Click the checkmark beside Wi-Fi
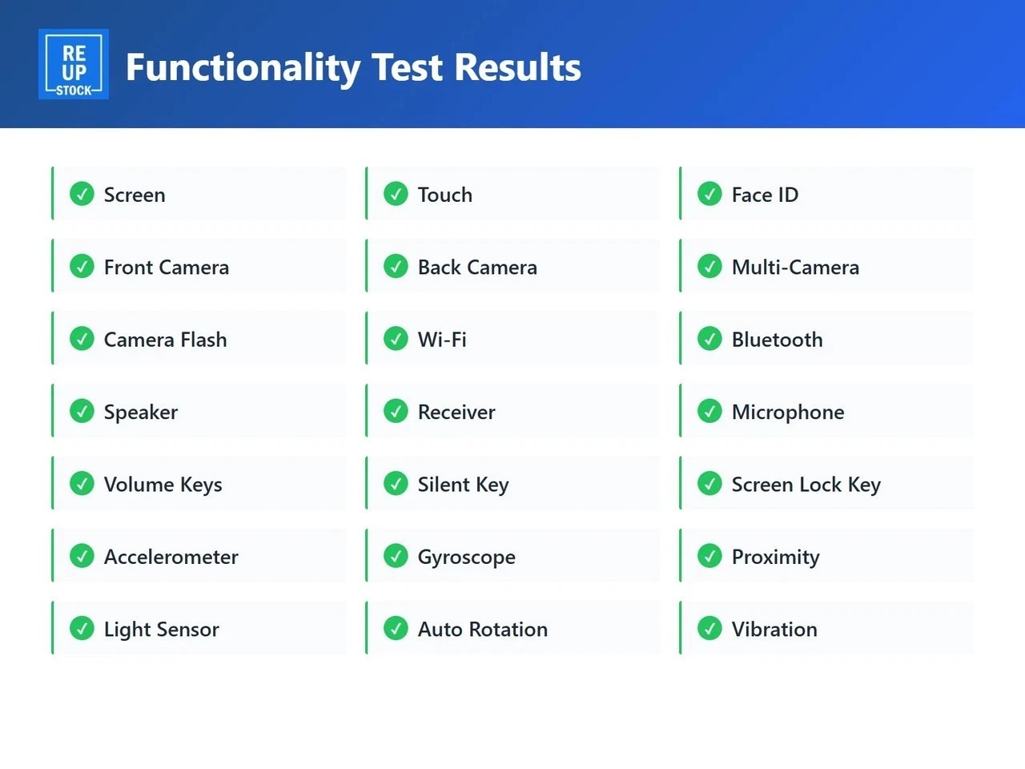The image size is (1025, 769). tap(396, 339)
